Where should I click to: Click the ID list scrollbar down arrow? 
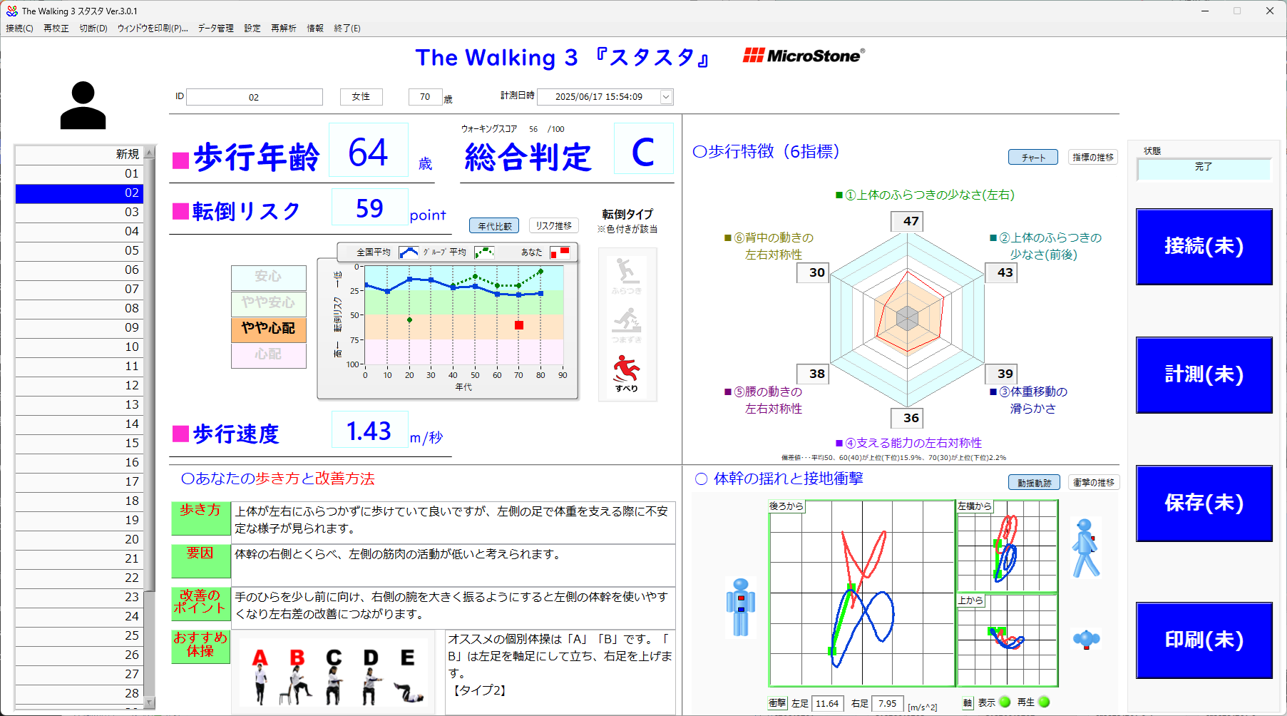[x=149, y=702]
